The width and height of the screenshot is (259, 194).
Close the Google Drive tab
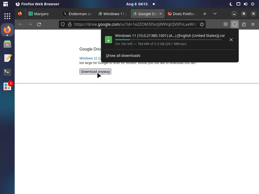[x=161, y=14]
